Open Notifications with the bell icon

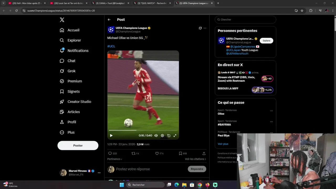coord(74,51)
